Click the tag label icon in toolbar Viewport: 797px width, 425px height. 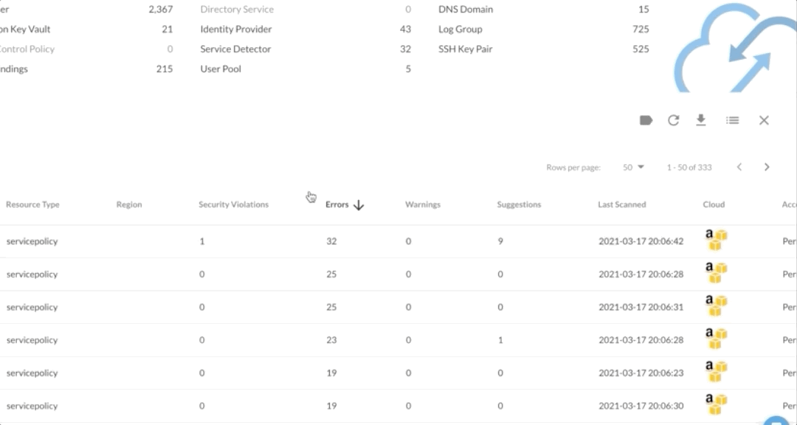point(646,120)
